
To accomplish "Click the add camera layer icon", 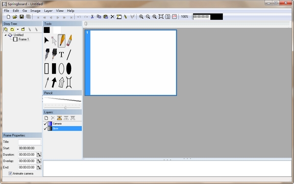I will click(59, 118).
